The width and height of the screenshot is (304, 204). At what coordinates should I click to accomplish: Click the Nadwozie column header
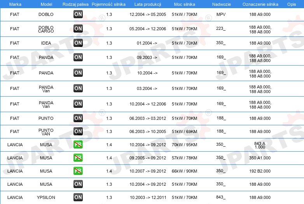pyautogui.click(x=222, y=4)
